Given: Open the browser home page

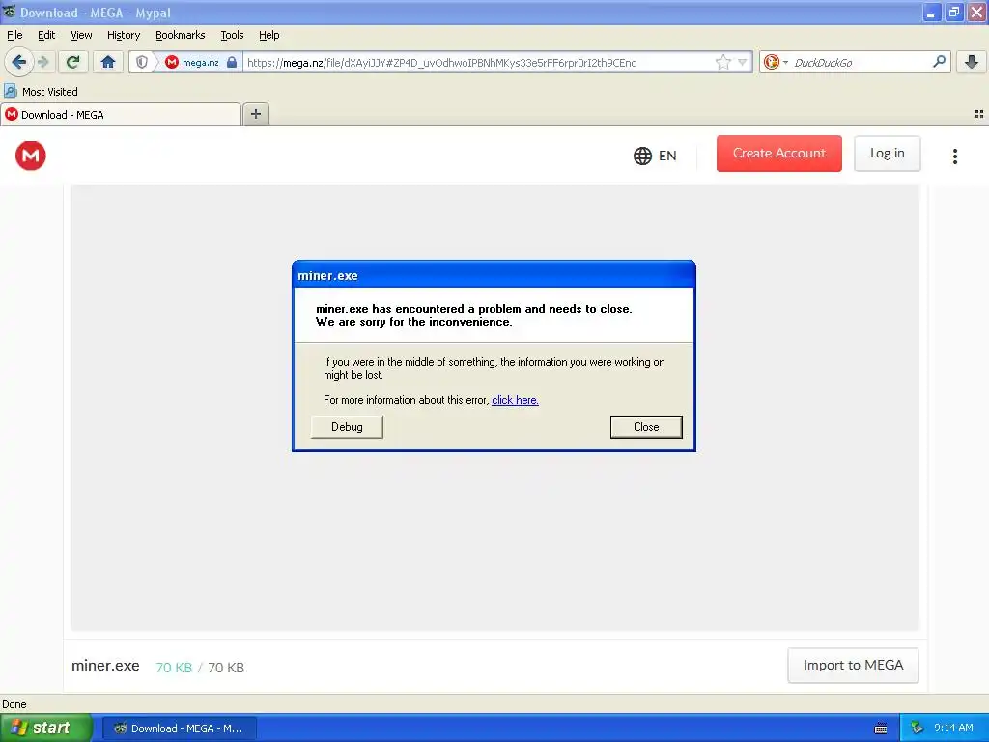Looking at the screenshot, I should pos(108,62).
